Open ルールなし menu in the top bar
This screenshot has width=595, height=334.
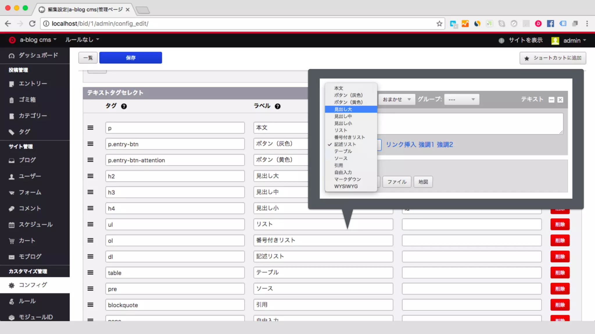pyautogui.click(x=82, y=39)
